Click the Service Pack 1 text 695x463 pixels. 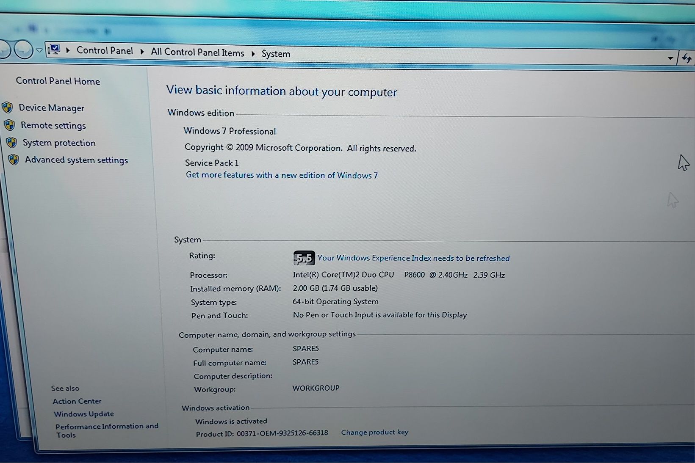tap(212, 163)
